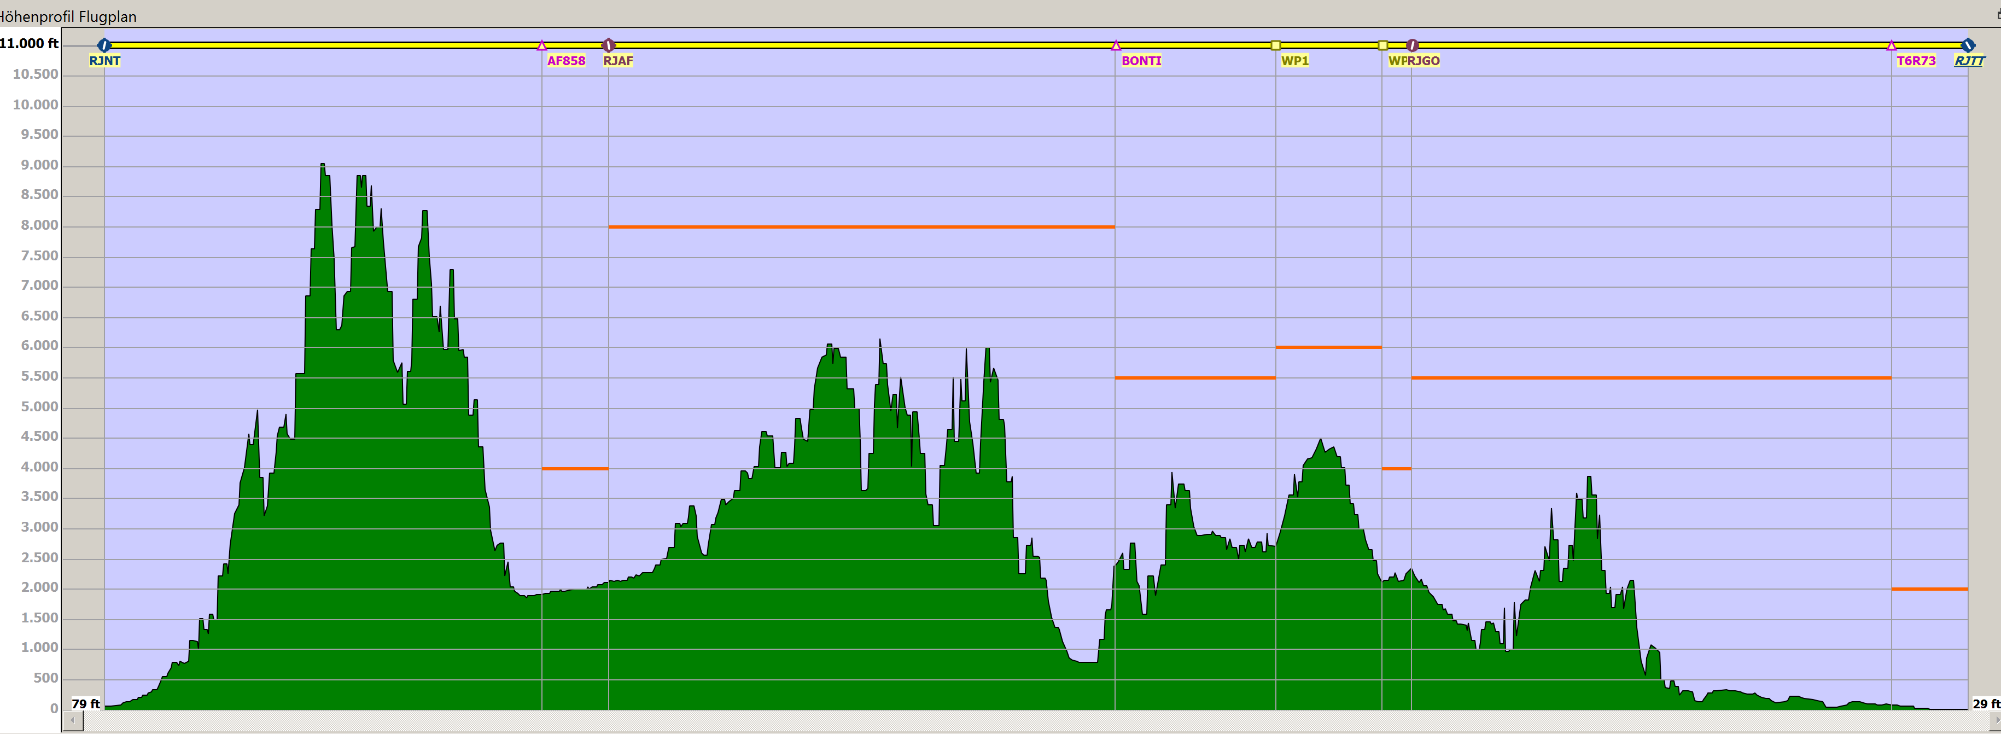Click the Höhenprofil Flugplan panel title
This screenshot has width=2001, height=734.
click(68, 16)
